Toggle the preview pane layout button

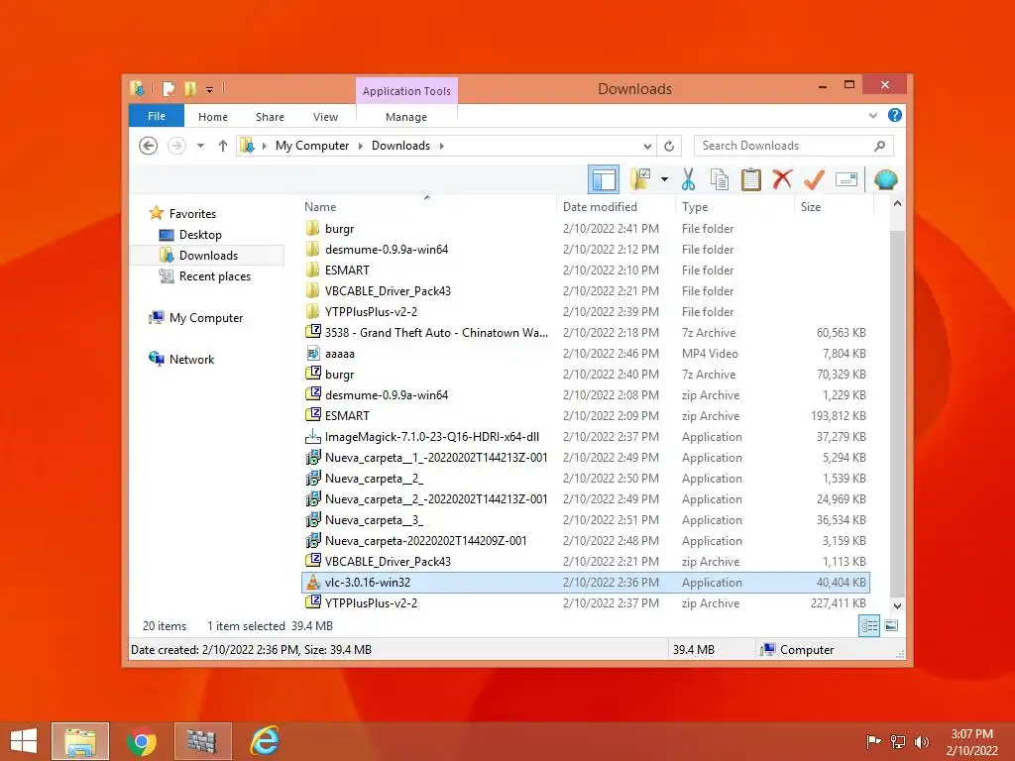(x=604, y=179)
